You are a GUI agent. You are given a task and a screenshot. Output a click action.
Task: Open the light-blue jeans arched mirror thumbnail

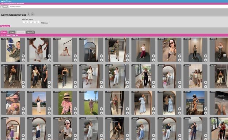(143, 129)
